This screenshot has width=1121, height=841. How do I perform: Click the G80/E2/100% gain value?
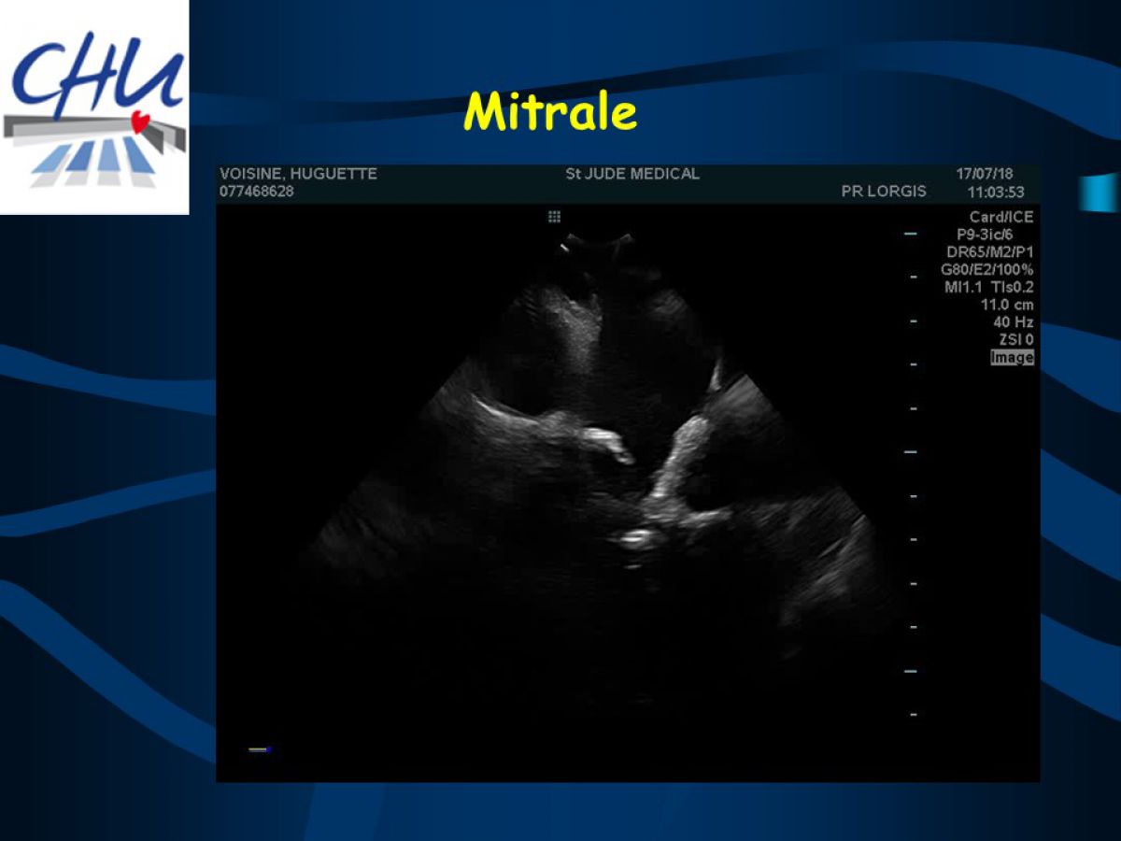tap(987, 270)
